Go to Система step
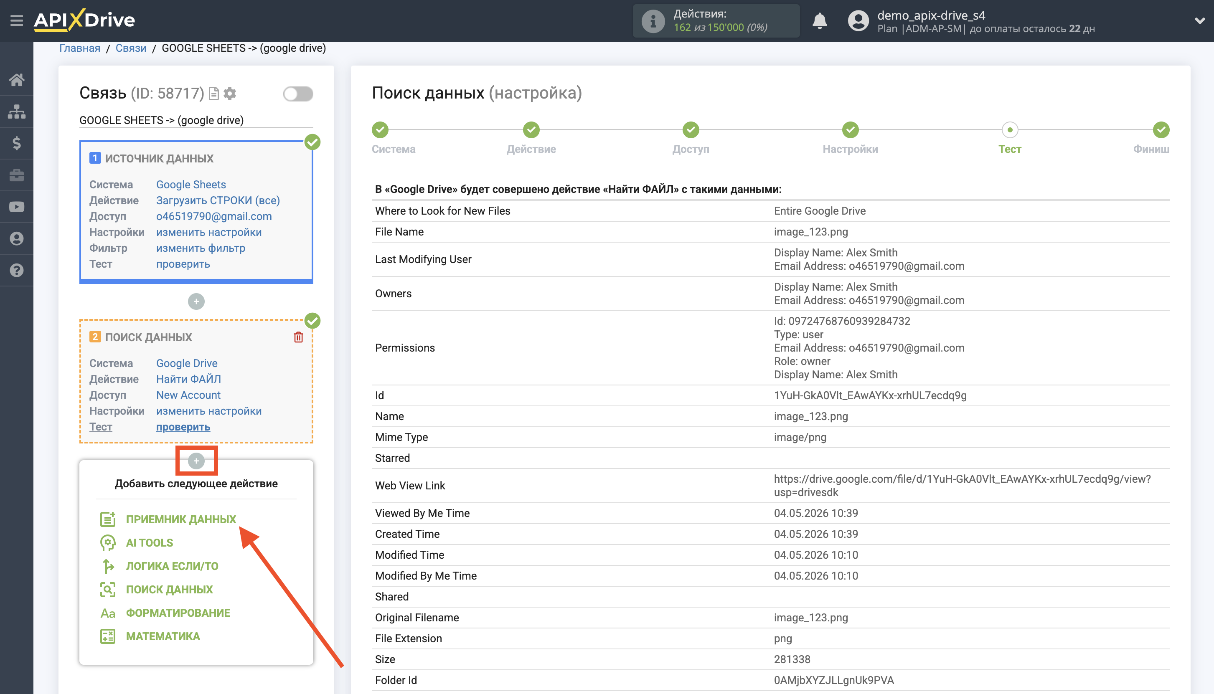Viewport: 1214px width, 694px height. pyautogui.click(x=380, y=129)
